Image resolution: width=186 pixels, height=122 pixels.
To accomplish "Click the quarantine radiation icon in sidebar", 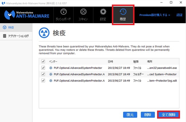I will point(5,27).
